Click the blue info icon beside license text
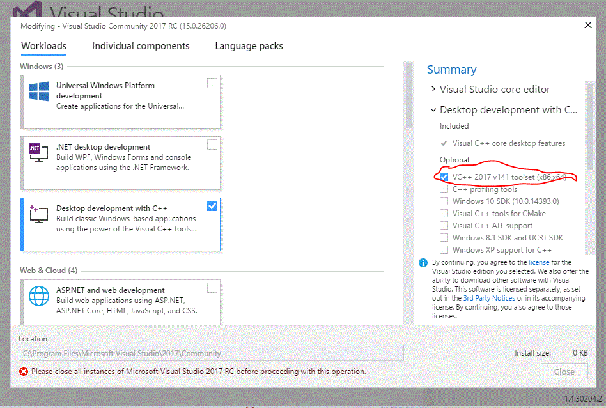The height and width of the screenshot is (408, 606). (x=423, y=263)
